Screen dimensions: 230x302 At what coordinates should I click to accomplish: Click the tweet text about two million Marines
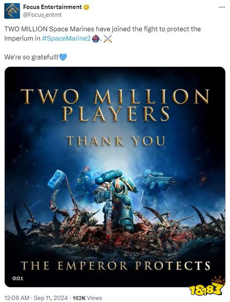click(102, 34)
